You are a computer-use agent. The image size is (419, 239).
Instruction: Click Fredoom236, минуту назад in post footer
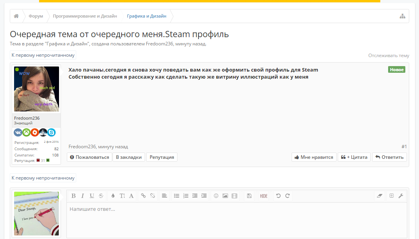coord(98,147)
